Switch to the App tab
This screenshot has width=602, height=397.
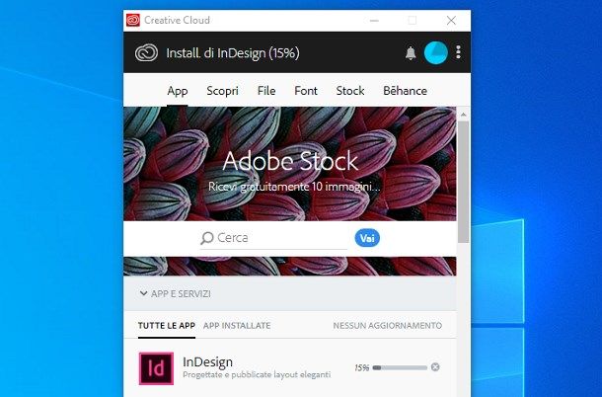tap(178, 91)
